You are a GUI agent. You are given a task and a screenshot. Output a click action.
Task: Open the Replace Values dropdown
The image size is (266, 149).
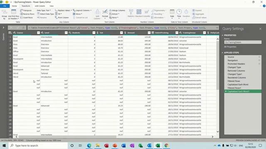(x=64, y=10)
